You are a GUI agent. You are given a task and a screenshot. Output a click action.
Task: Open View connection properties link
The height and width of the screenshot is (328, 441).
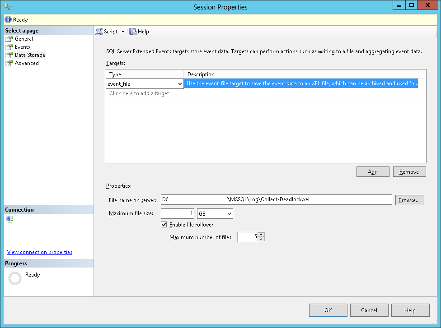(x=40, y=252)
